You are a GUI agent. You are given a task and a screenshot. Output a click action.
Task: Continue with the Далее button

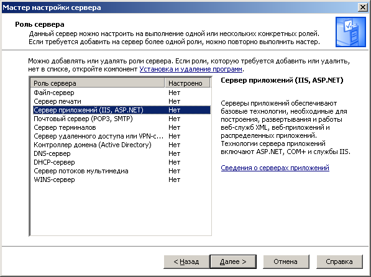(x=233, y=261)
